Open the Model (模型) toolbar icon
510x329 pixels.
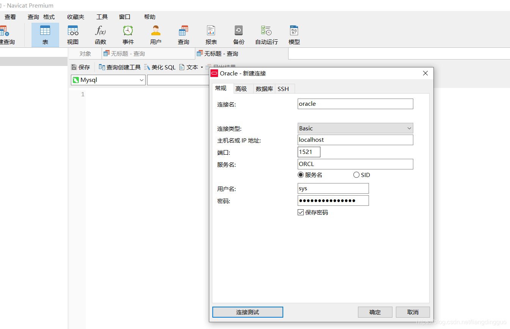294,35
